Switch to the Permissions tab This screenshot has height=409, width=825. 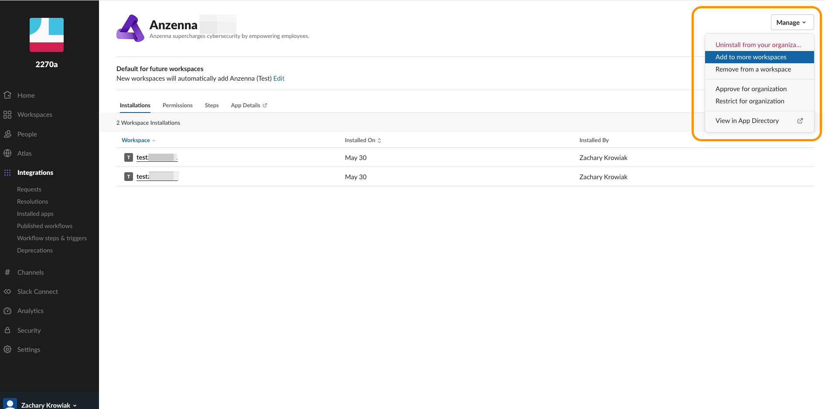coord(177,106)
